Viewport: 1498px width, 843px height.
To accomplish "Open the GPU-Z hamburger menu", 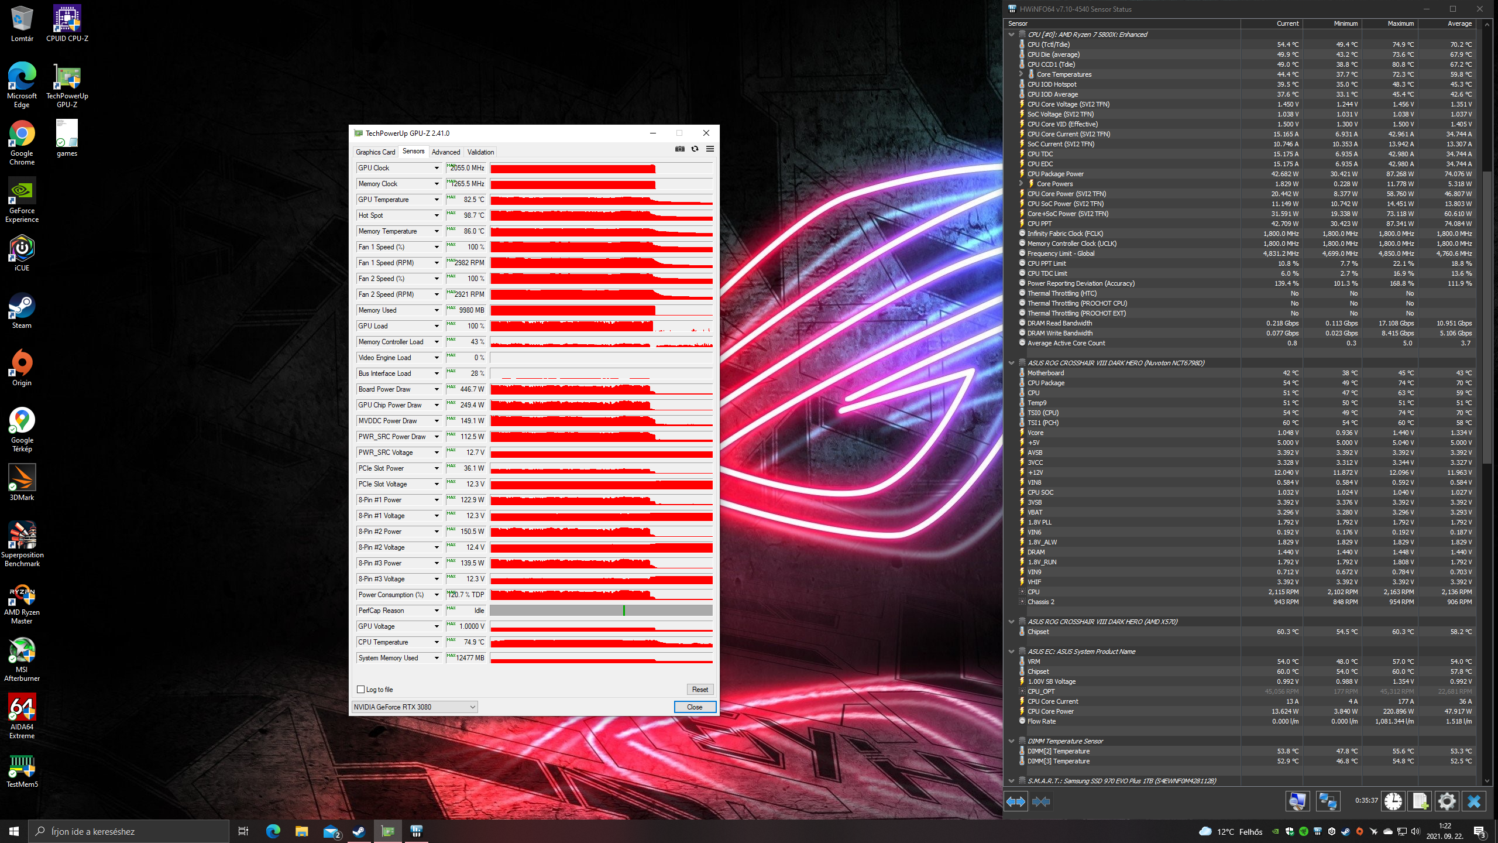I will 710,149.
